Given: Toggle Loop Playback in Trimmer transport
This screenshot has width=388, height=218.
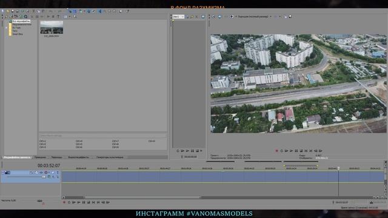Looking at the screenshot, I should pos(178,151).
